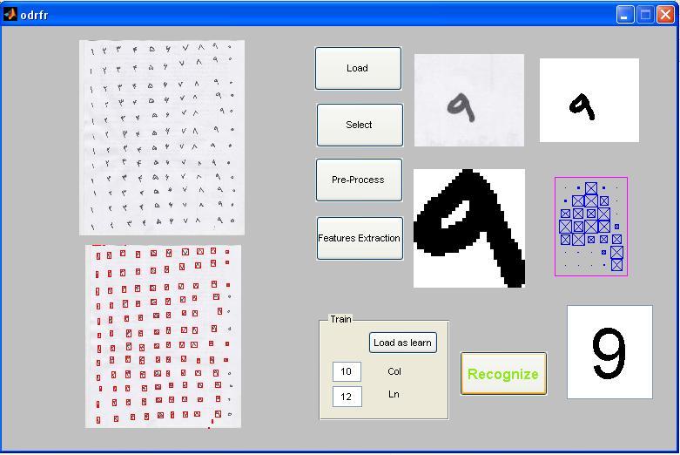Click the Load as learn button
The width and height of the screenshot is (680, 455).
click(403, 343)
